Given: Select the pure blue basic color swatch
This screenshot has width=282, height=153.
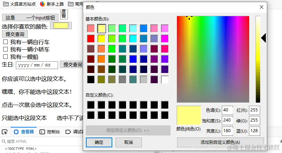Looking at the screenshot, I should [133, 59].
